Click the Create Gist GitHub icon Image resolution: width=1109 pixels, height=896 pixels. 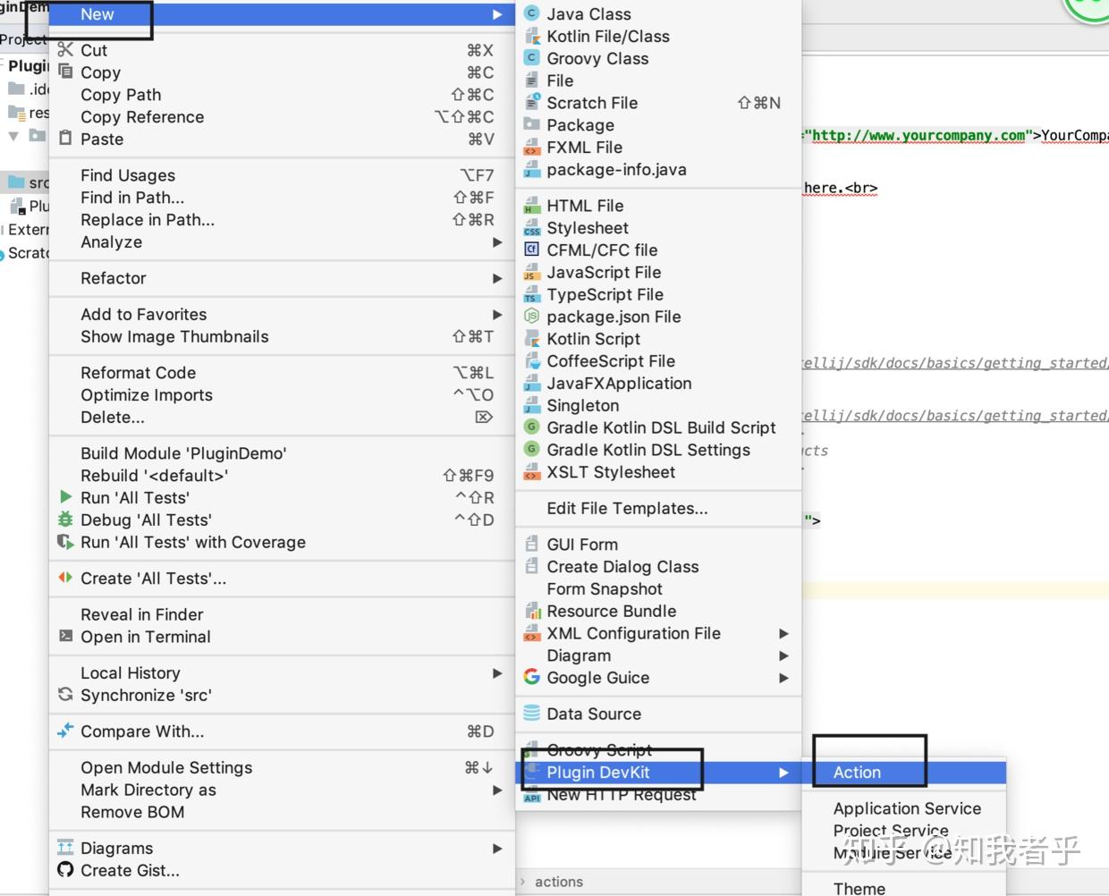coord(65,869)
